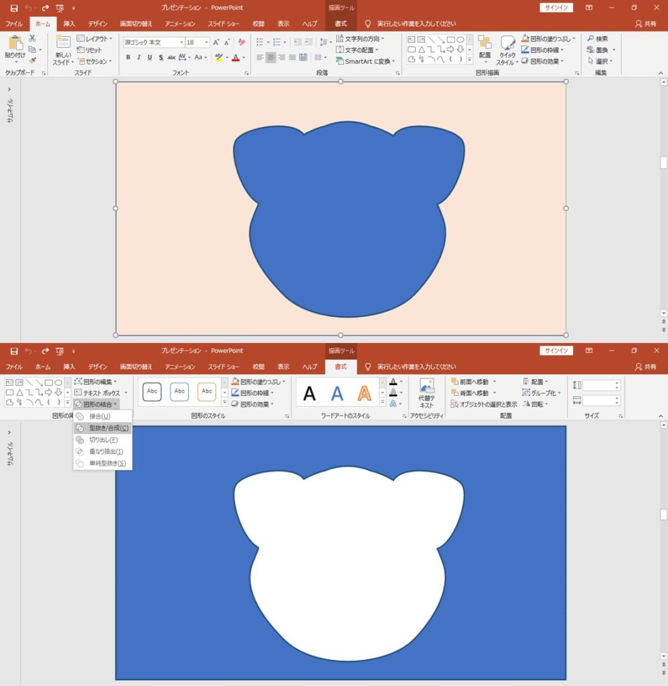This screenshot has height=686, width=668.
Task: Click the Replace (置換) icon
Action: (591, 50)
